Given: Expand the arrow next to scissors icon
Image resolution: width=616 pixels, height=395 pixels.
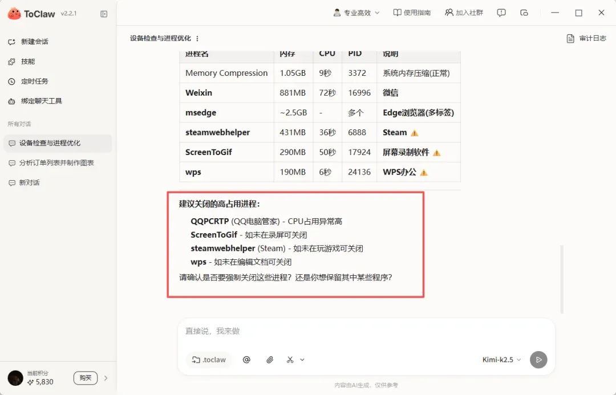Looking at the screenshot, I should pos(302,360).
